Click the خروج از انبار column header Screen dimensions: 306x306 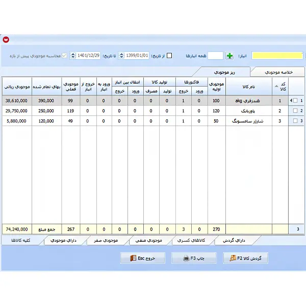(88, 87)
